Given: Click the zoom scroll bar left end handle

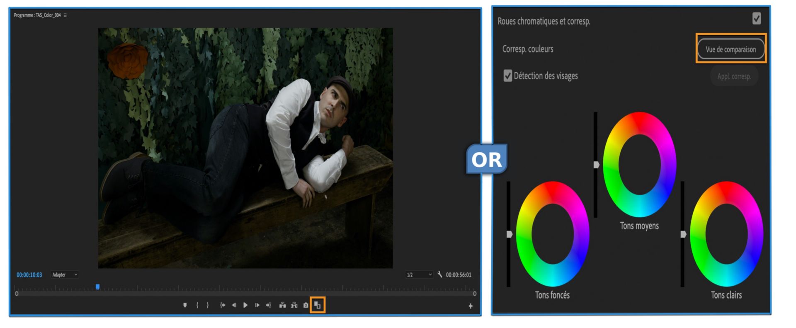Looking at the screenshot, I should [x=17, y=294].
